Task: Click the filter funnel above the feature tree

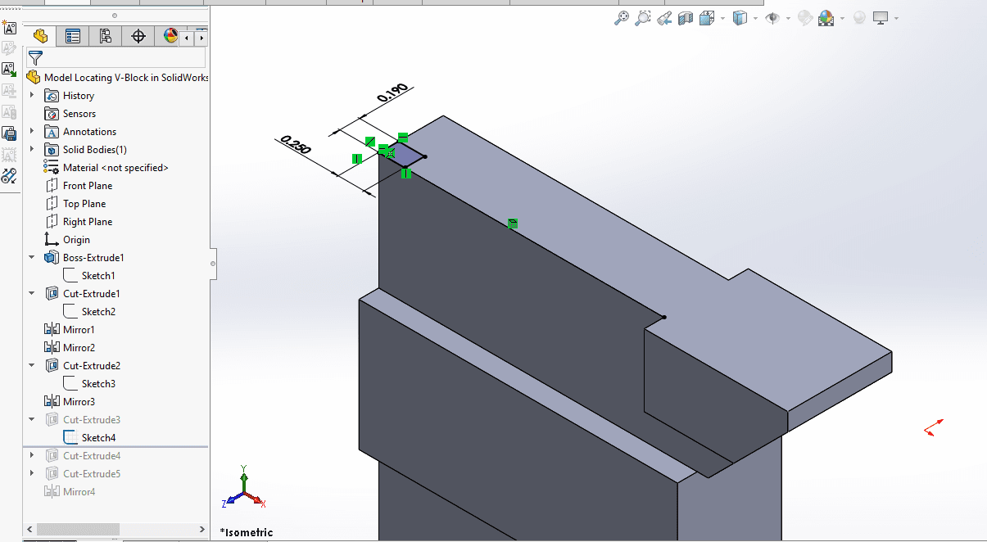Action: point(34,58)
